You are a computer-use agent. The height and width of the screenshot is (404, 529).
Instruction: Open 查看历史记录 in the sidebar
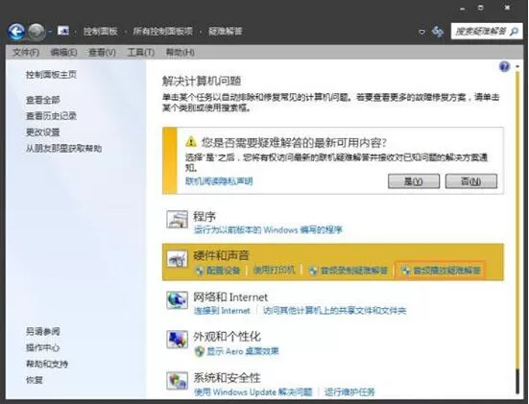[51, 116]
